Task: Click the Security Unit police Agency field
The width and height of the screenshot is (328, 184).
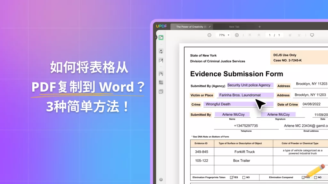Action: pos(250,85)
